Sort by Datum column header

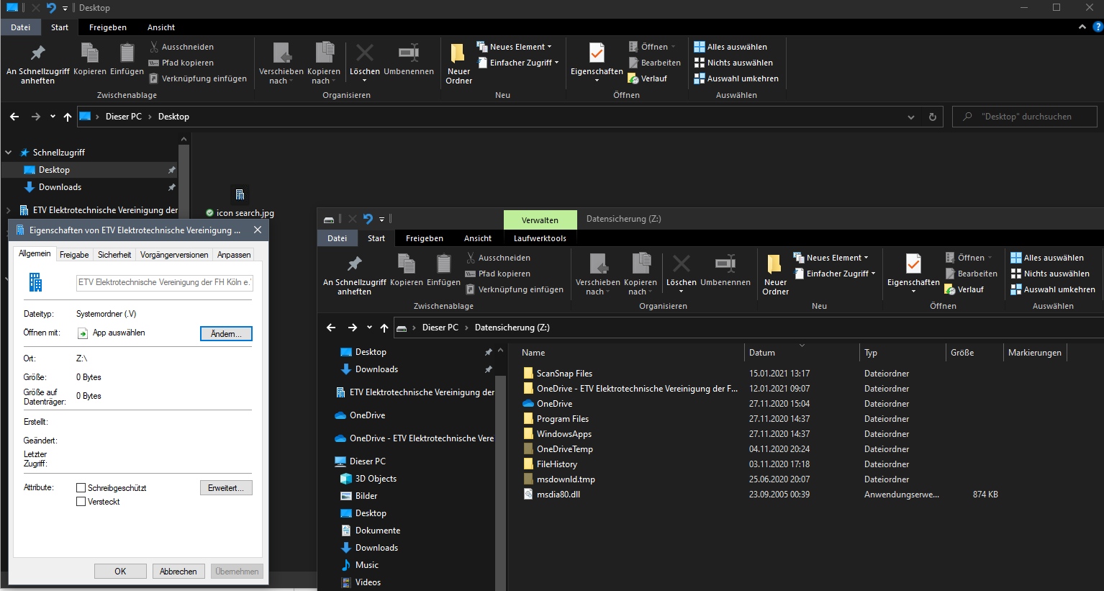(x=801, y=353)
